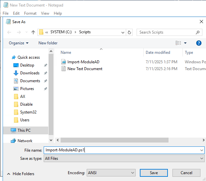Viewport: 206px width, 181px height.
Task: Click the search magnifier icon
Action: pyautogui.click(x=198, y=32)
